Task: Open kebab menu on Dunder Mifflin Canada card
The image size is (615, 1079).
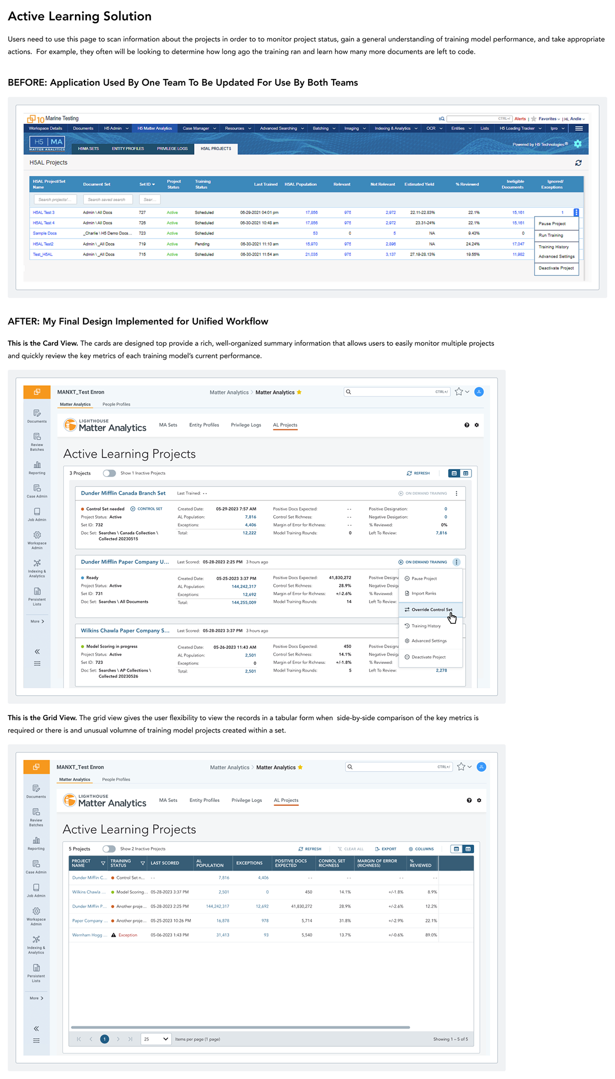Action: pos(457,493)
